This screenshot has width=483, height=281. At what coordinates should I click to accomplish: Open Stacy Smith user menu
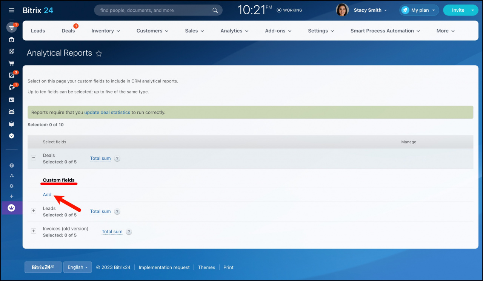click(371, 10)
